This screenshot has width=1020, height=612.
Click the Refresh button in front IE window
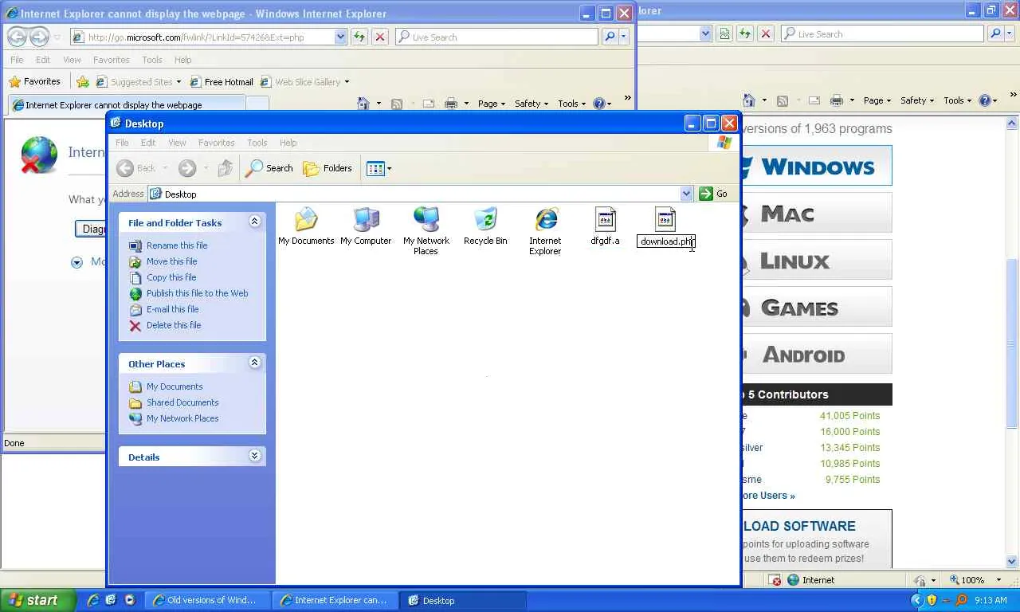tap(359, 37)
